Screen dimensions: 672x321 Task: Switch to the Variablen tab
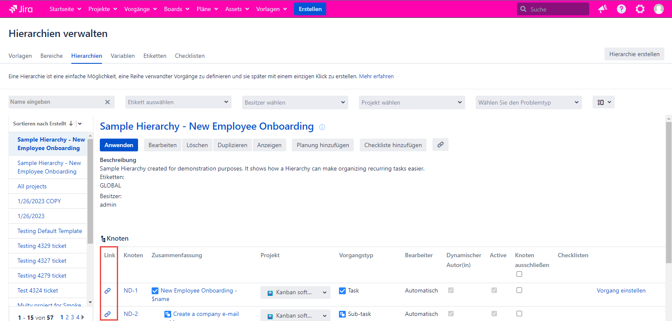click(x=122, y=56)
